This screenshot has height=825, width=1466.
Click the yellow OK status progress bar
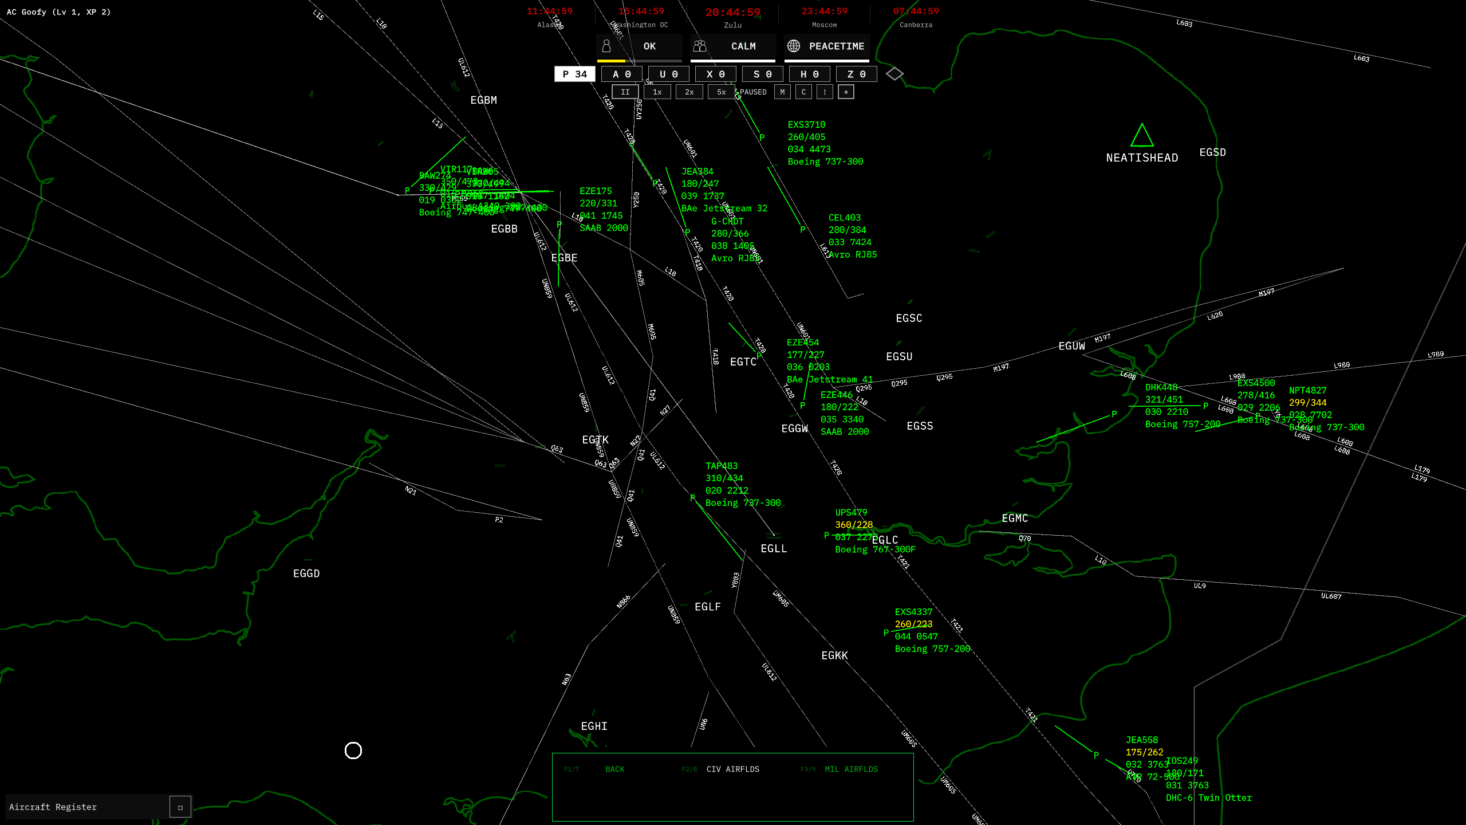(x=612, y=61)
